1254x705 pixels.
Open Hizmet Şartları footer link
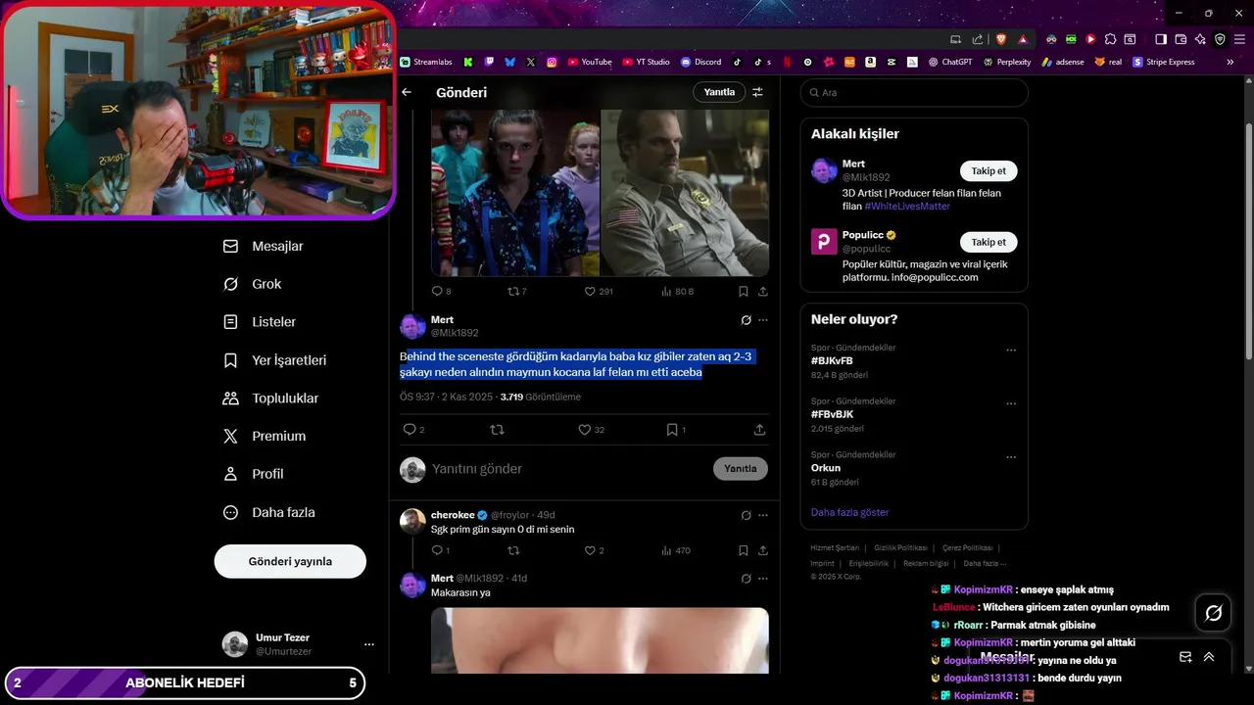[x=835, y=547]
